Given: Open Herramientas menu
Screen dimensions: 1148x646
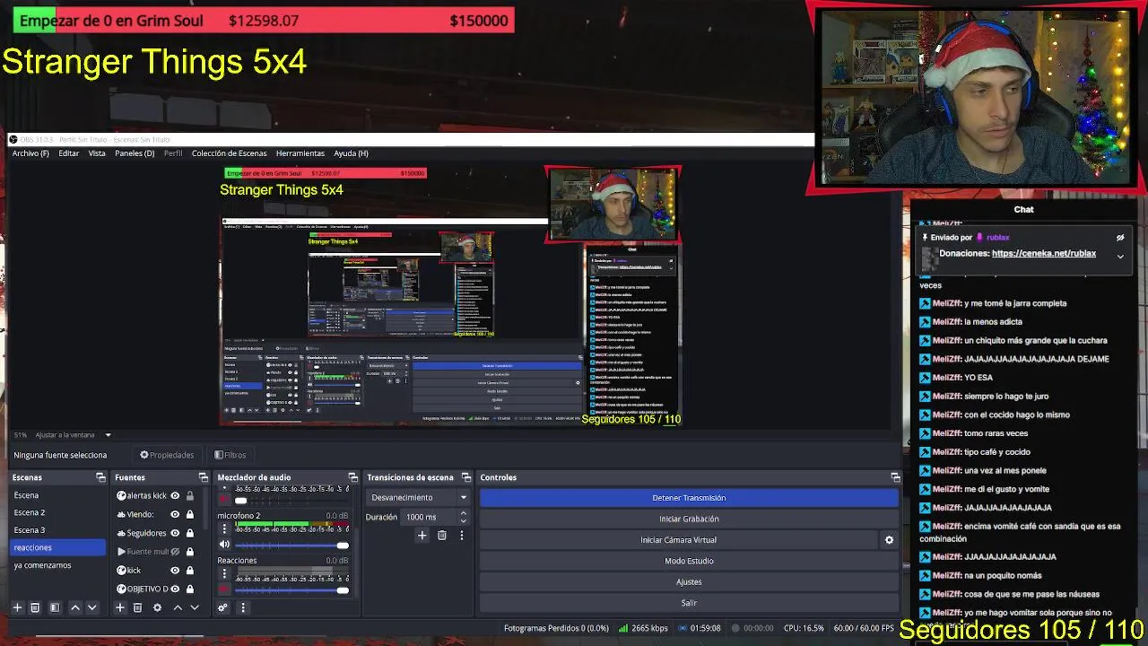Looking at the screenshot, I should tap(300, 153).
